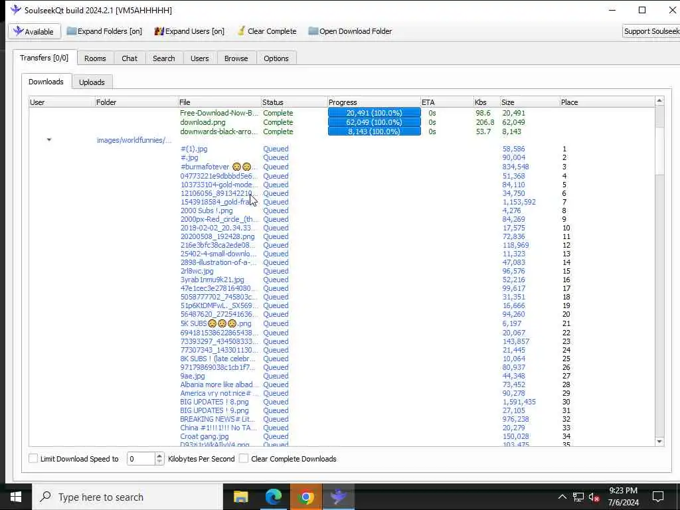Select the file 20200508_192428.png
The image size is (680, 510).
pos(217,237)
